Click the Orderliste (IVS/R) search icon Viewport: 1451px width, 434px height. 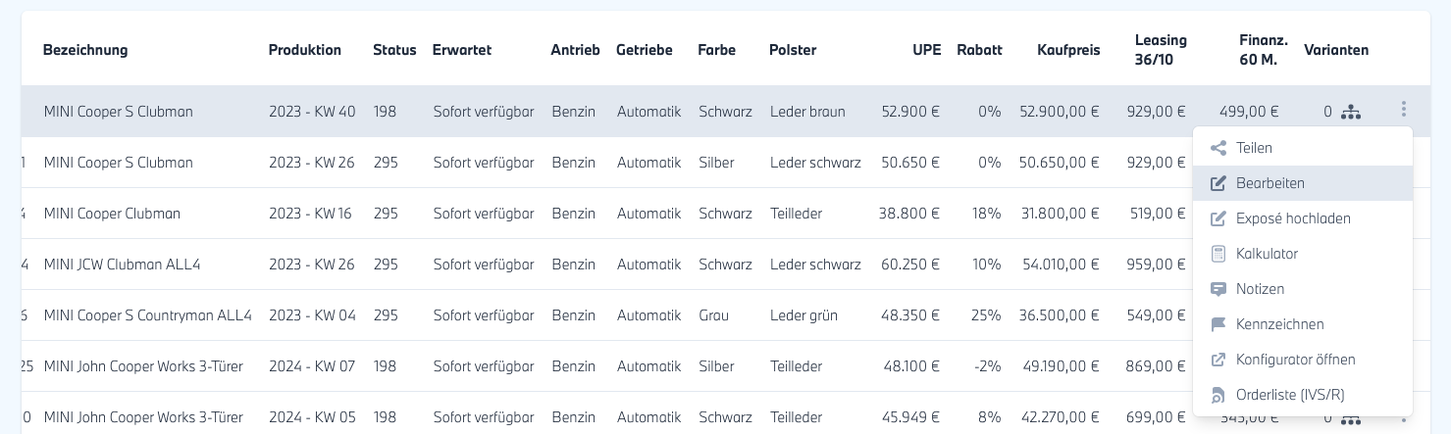(1218, 395)
